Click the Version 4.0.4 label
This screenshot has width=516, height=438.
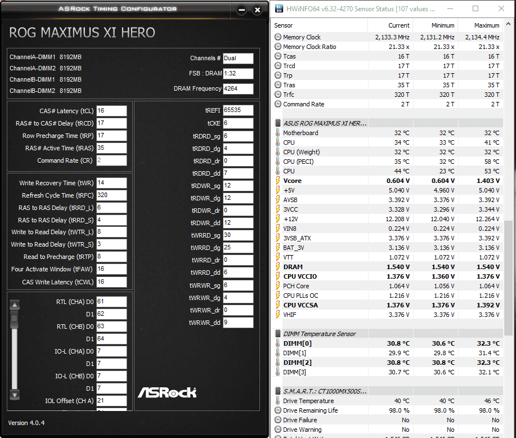(x=26, y=423)
